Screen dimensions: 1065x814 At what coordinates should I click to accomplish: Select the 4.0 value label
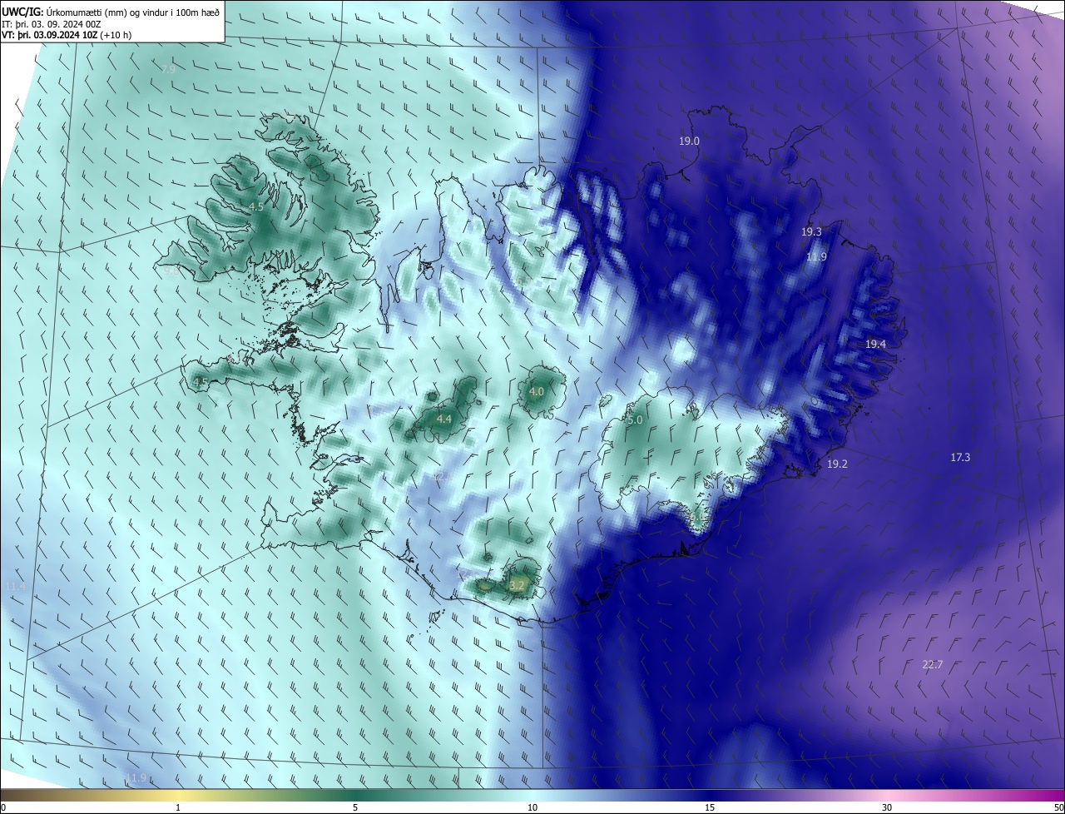pyautogui.click(x=537, y=392)
